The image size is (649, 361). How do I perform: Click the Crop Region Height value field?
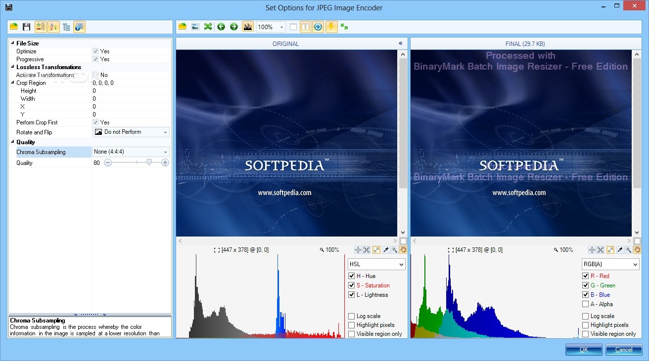point(131,91)
